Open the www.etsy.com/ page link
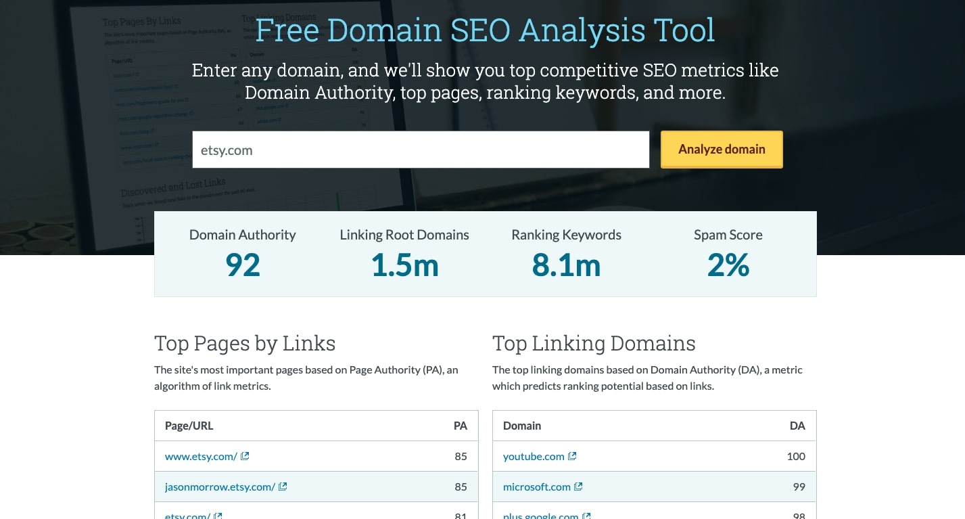Image resolution: width=965 pixels, height=519 pixels. point(201,457)
